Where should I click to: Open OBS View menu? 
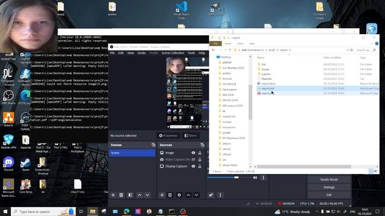[131, 53]
